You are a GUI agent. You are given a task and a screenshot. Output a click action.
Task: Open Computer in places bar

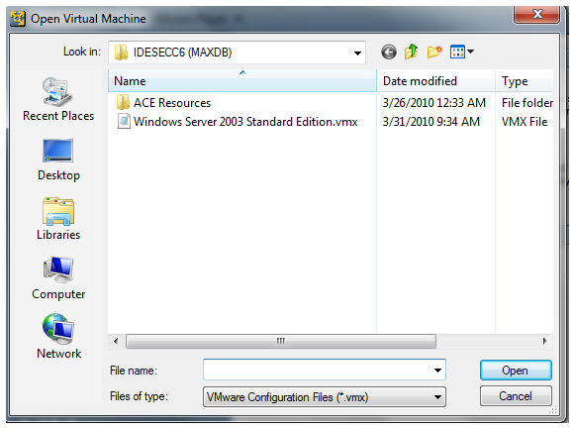point(58,278)
